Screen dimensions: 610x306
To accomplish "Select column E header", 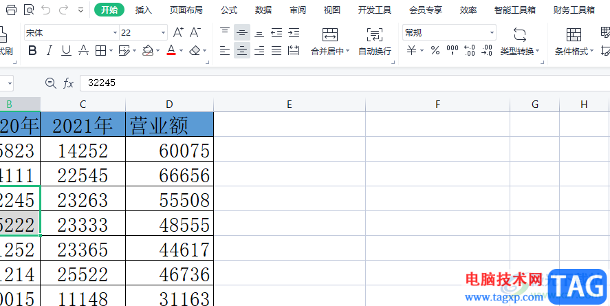I will [x=290, y=105].
